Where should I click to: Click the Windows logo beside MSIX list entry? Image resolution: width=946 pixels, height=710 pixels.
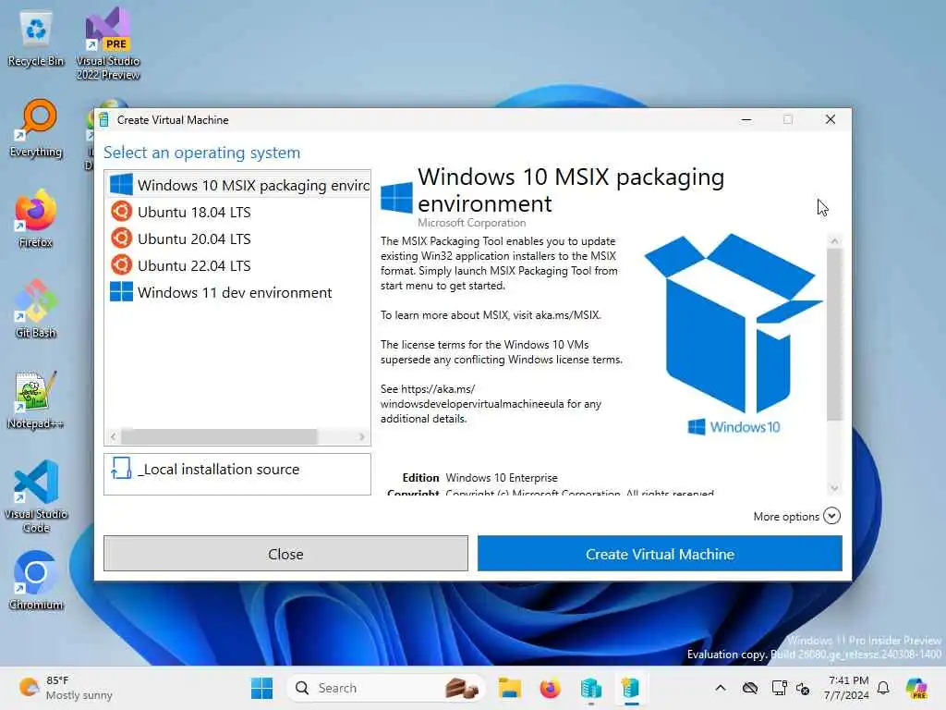[121, 185]
